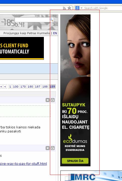The height and width of the screenshot is (181, 122).
Task: Like the second post with thumbs-up icon
Action: click(x=53, y=148)
